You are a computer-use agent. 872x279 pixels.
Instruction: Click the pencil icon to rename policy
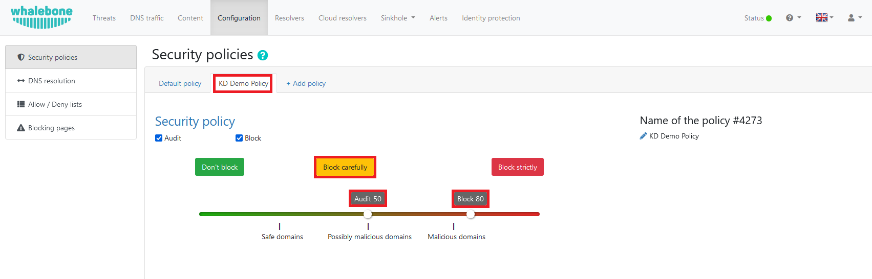pos(643,136)
